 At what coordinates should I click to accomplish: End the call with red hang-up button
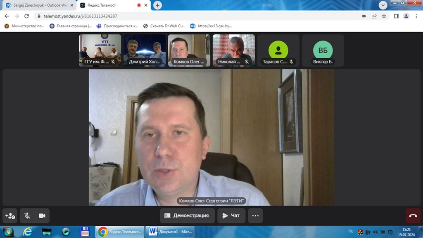413,216
